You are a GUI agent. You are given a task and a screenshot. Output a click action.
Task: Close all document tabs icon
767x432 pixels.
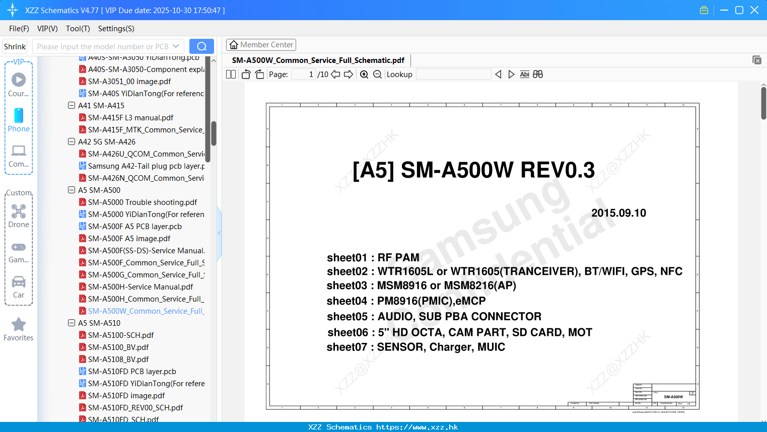tap(756, 60)
